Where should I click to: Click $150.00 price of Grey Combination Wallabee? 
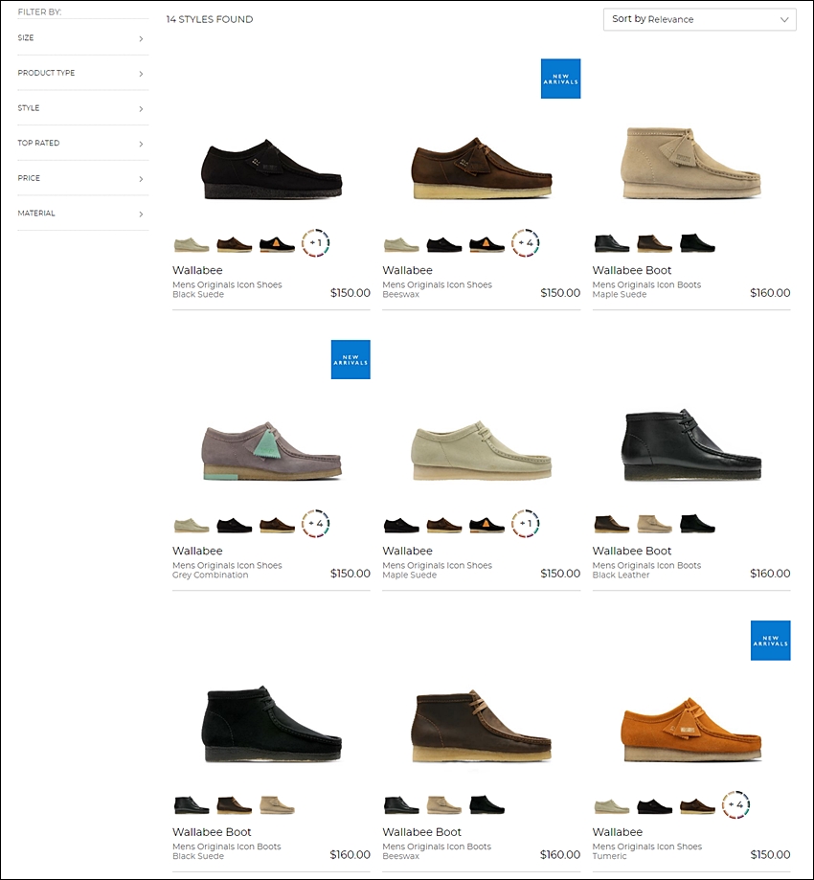350,574
